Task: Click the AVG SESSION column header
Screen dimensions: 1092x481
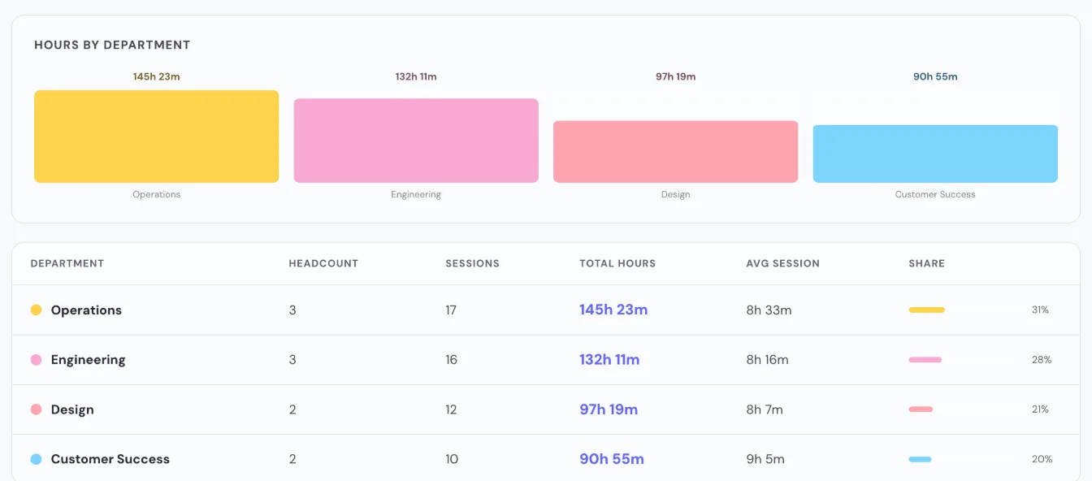Action: [x=782, y=263]
